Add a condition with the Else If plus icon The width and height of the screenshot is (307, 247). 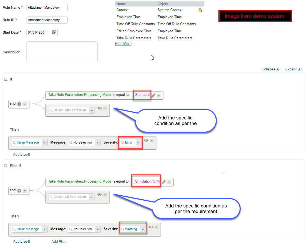(x=19, y=191)
